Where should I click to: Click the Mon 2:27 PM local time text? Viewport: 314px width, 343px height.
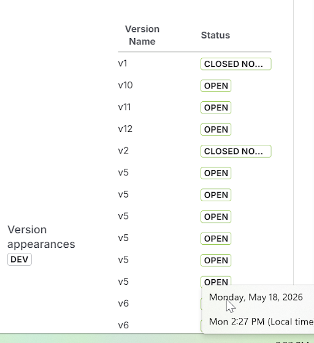click(261, 322)
